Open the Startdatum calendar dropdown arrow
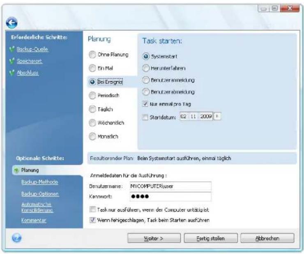The height and width of the screenshot is (254, 304). [217, 116]
